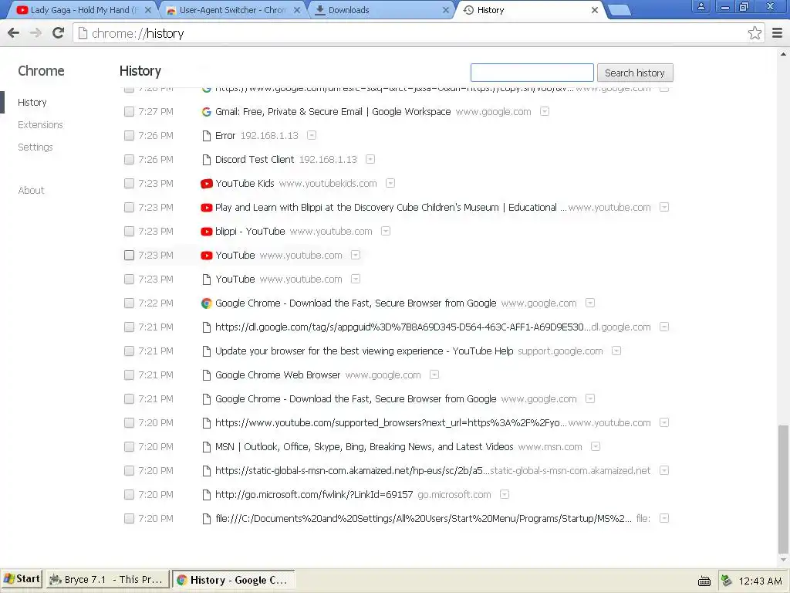The image size is (790, 593).
Task: Open the Gmail: Free, Private & Secure Email link
Action: pyautogui.click(x=333, y=112)
